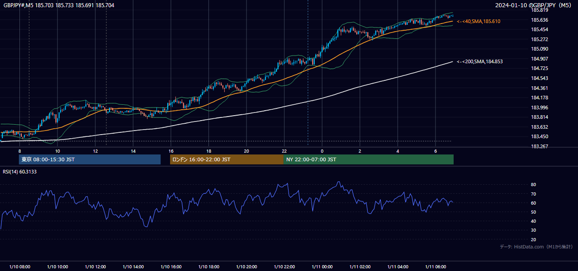578x271 pixels.
Task: Click price axis value 185.636
Action: click(540, 20)
